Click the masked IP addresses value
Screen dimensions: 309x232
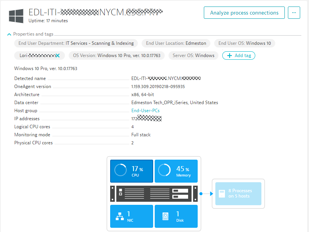(x=147, y=118)
